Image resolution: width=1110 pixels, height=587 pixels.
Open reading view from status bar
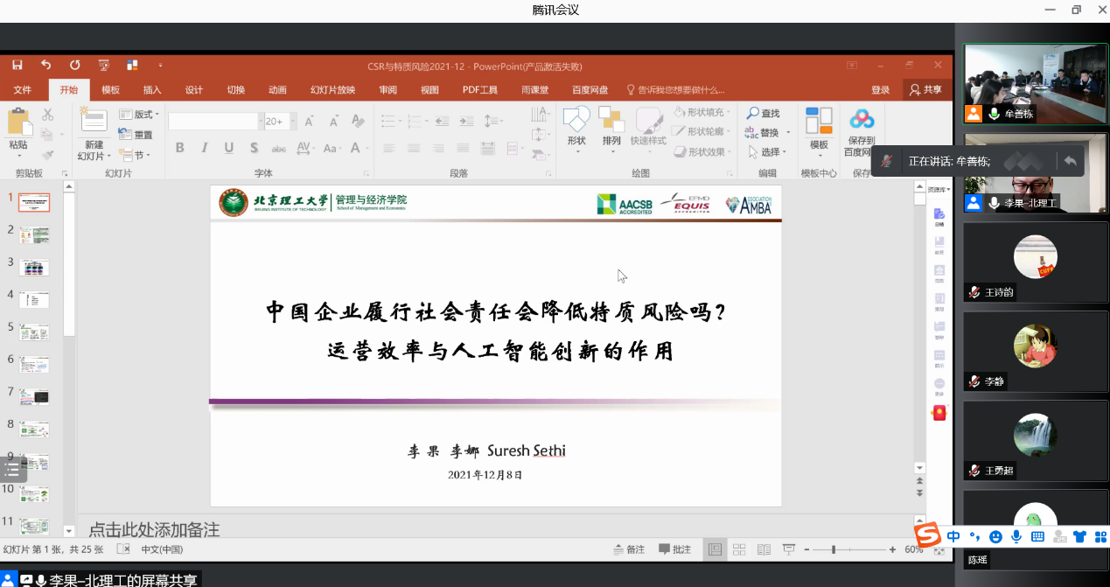click(764, 549)
